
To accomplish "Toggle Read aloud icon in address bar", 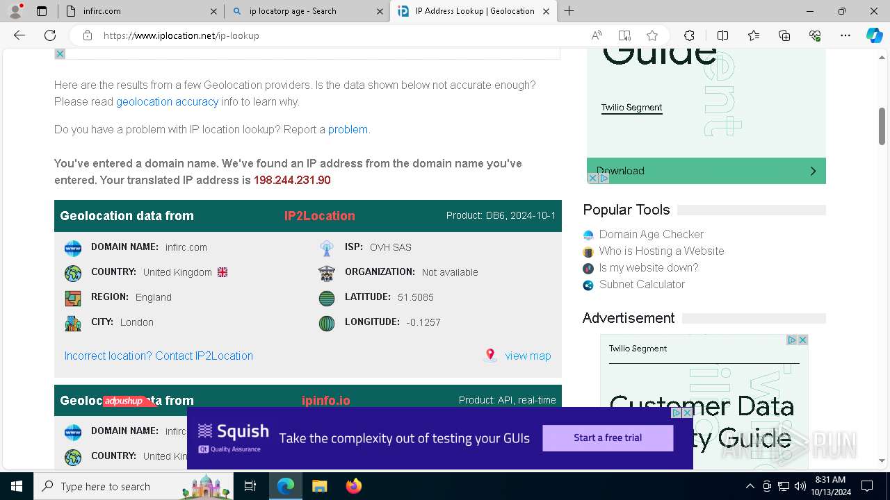I will [x=597, y=35].
